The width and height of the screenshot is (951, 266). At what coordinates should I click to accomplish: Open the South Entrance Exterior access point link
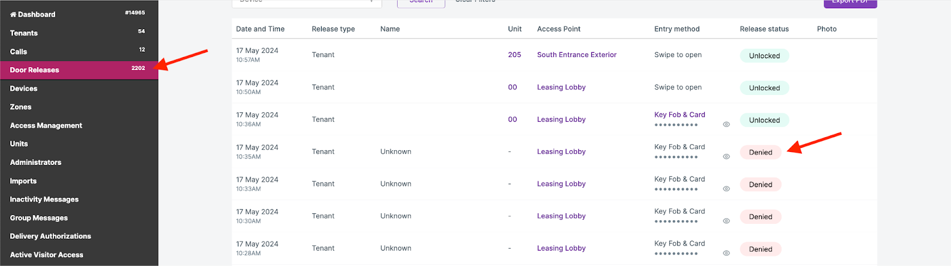[577, 55]
